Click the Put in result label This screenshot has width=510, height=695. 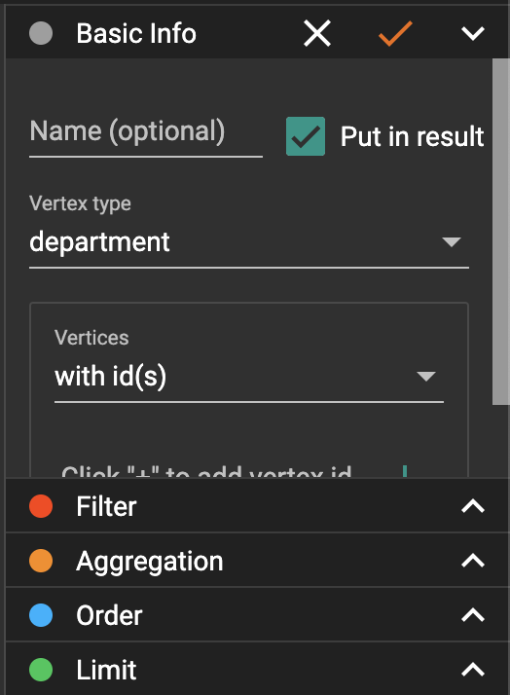click(412, 136)
